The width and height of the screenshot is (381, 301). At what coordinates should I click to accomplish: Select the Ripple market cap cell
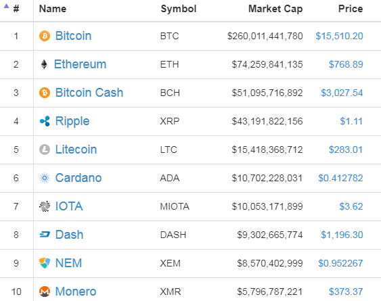point(267,121)
